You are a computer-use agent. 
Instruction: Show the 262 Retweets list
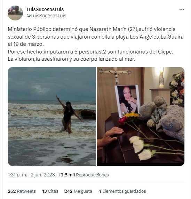click(x=22, y=191)
